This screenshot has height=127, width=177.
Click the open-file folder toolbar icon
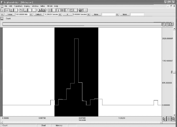pos(81,10)
